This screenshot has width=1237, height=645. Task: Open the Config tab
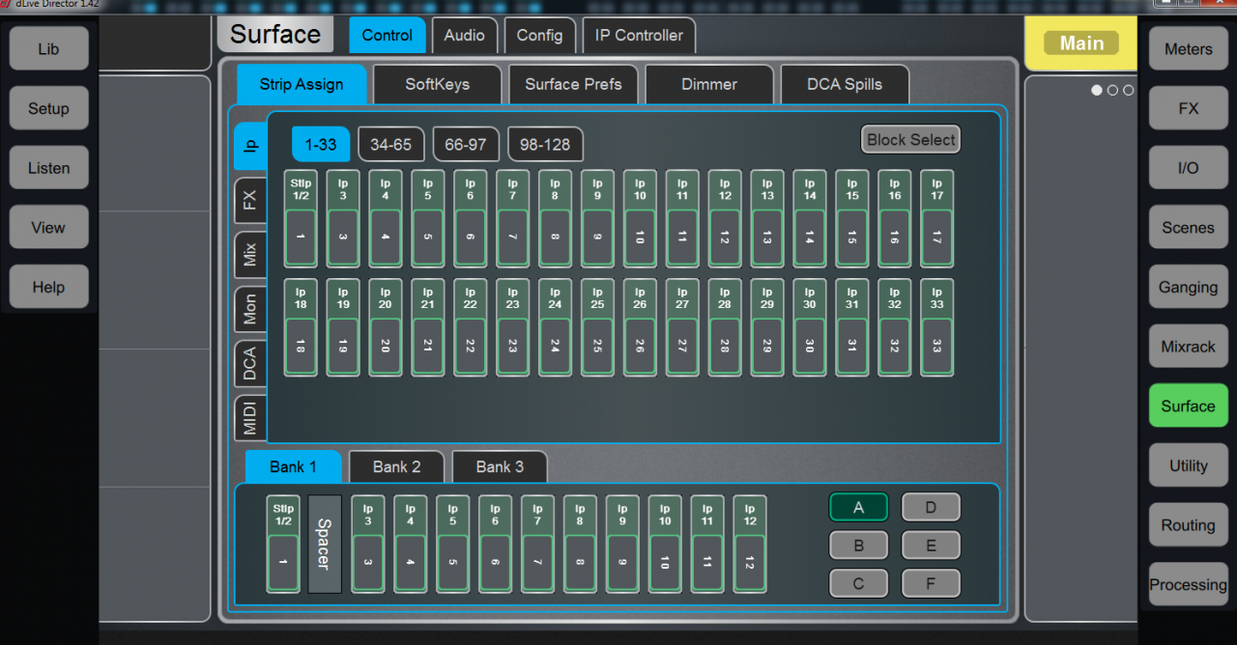pyautogui.click(x=539, y=36)
